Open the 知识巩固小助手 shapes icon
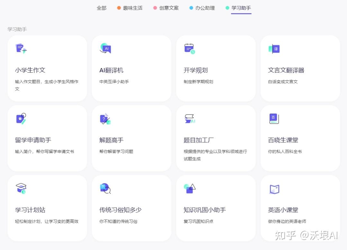Screen dimensions: 347x250 pyautogui.click(x=189, y=188)
